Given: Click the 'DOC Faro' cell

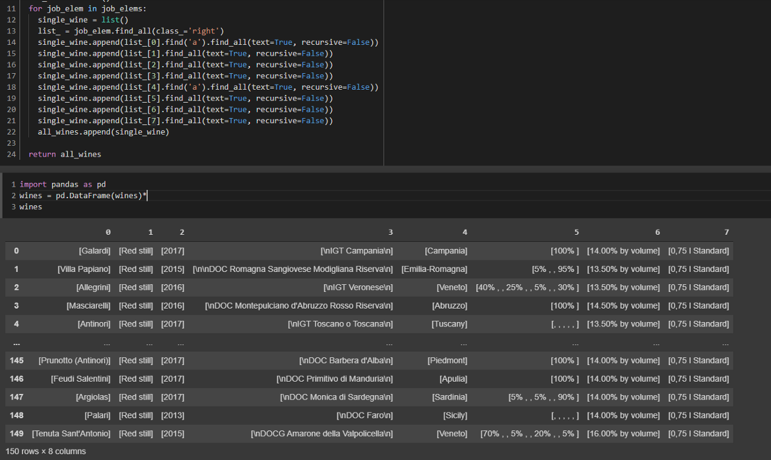Looking at the screenshot, I should click(x=364, y=415).
